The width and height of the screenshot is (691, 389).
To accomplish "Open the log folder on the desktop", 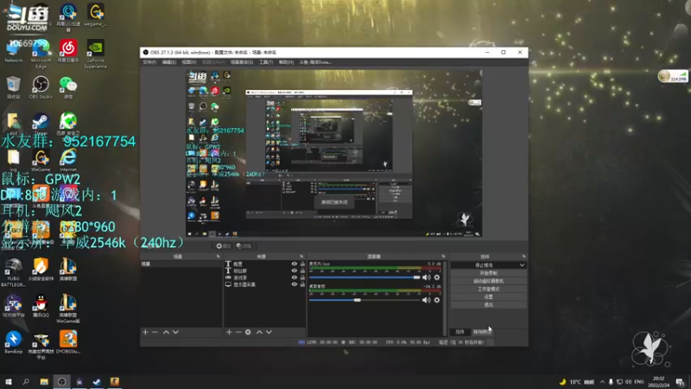I will click(x=13, y=160).
